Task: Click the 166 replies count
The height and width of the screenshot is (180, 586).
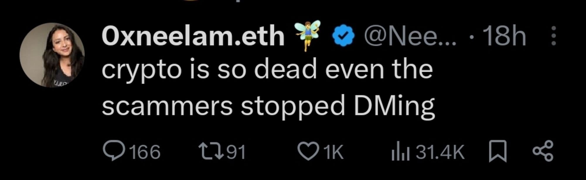Action: pyautogui.click(x=145, y=152)
